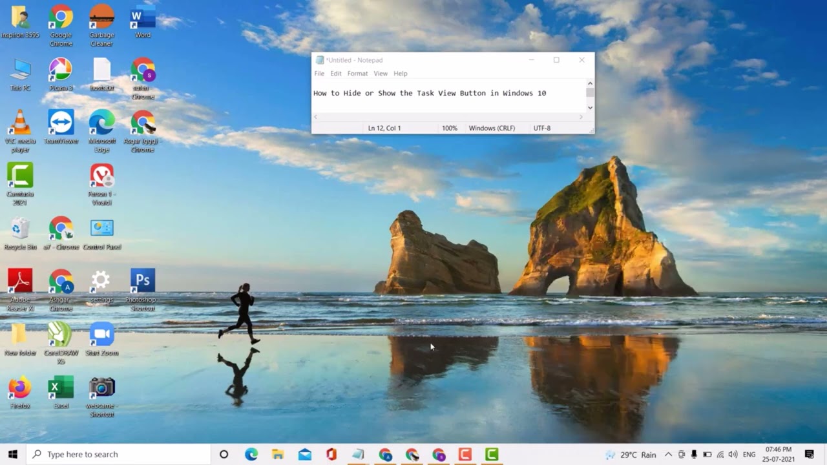Open the Format menu in Notepad

click(357, 74)
